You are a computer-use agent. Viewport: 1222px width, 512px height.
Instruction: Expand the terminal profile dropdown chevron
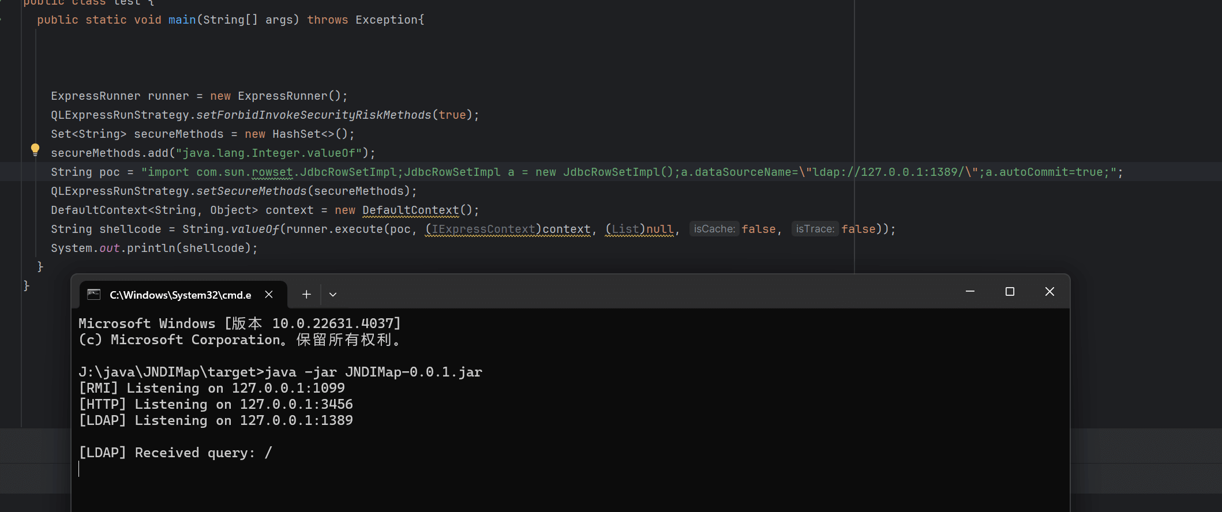(x=333, y=295)
